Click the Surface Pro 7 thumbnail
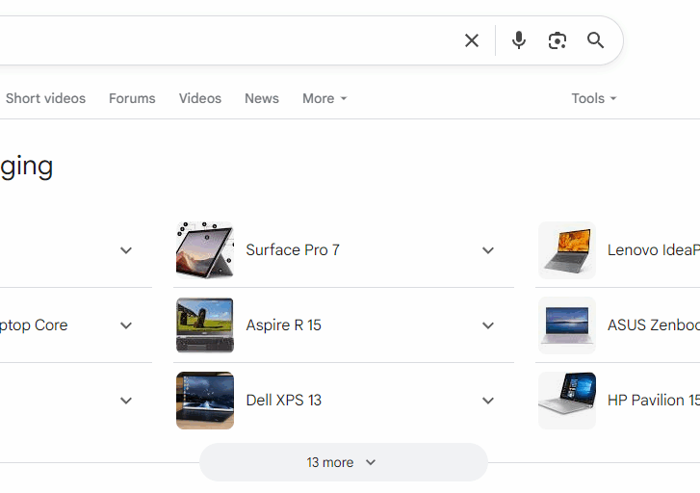Image resolution: width=700 pixels, height=493 pixels. tap(205, 250)
